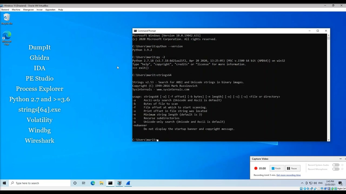Open the Apparaten menu
This screenshot has width=346, height=194.
coord(50,10)
